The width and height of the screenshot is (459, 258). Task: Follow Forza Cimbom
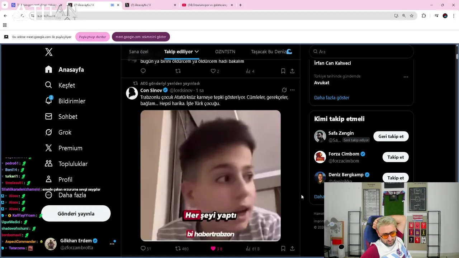(396, 157)
